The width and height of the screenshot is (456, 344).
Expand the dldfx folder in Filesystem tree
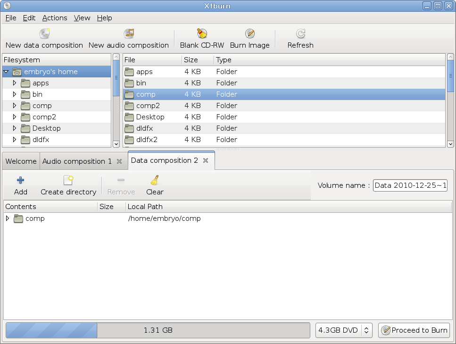coord(14,140)
